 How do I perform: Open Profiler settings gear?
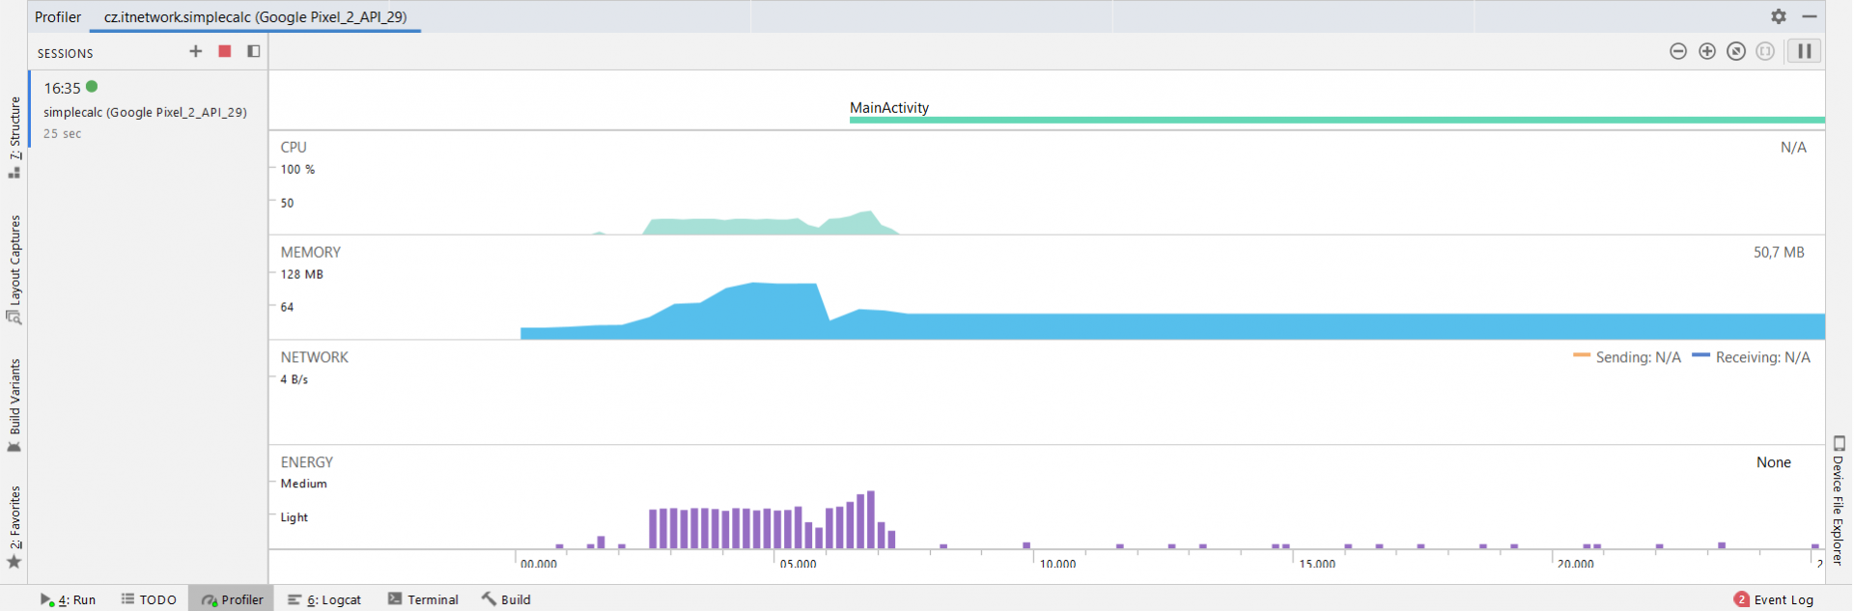click(x=1779, y=16)
